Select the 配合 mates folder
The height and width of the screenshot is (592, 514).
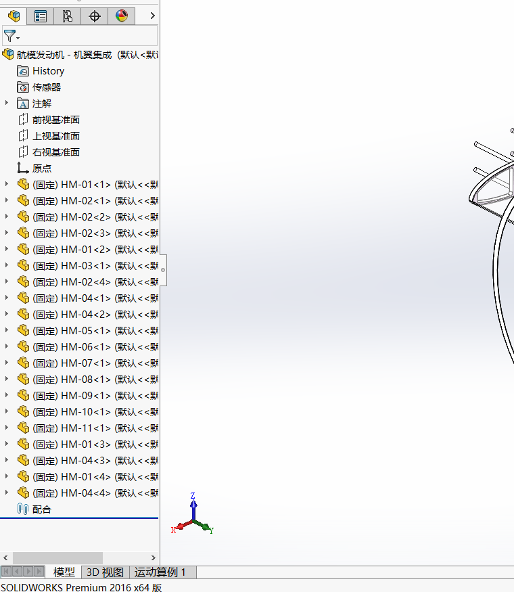click(41, 509)
